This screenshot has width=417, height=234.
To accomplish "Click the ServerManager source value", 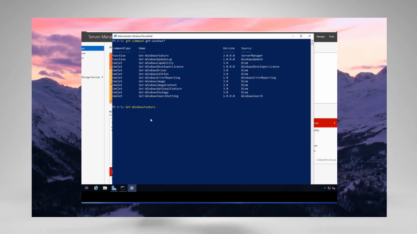I will tap(252, 56).
